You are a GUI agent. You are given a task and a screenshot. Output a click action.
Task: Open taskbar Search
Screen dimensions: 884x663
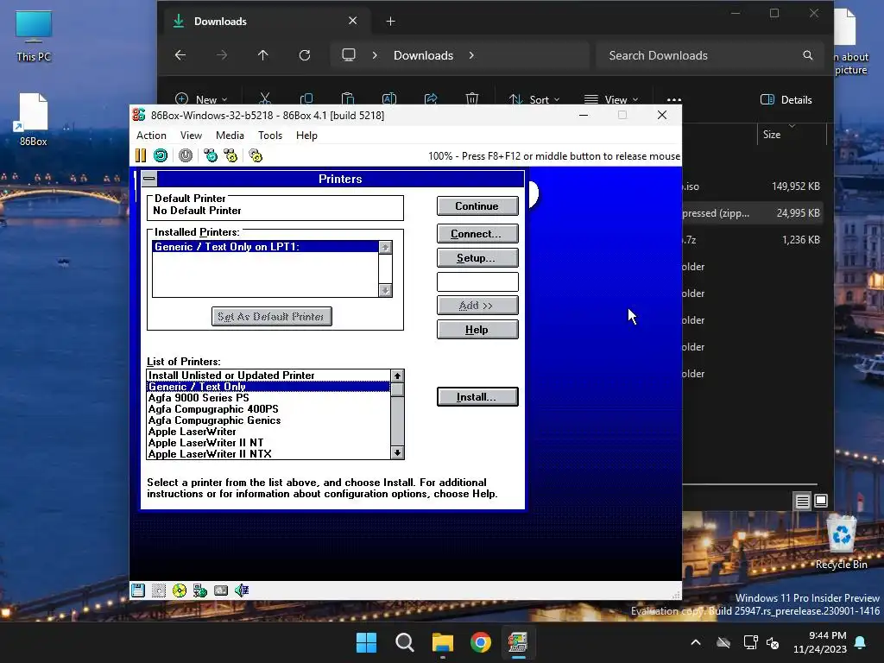405,642
